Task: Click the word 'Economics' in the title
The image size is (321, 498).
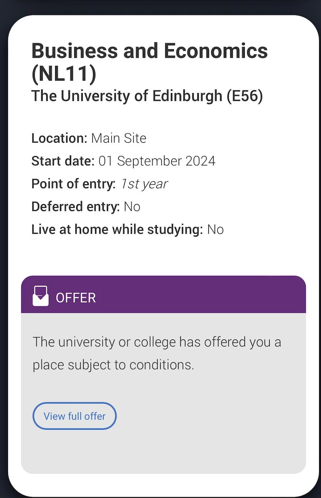Action: point(216,51)
